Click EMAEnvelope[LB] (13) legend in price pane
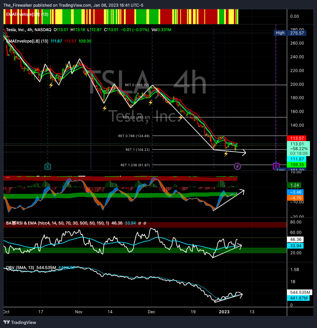The width and height of the screenshot is (317, 328). (27, 41)
